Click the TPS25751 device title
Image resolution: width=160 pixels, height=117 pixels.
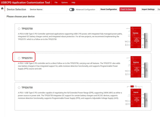click(27, 58)
